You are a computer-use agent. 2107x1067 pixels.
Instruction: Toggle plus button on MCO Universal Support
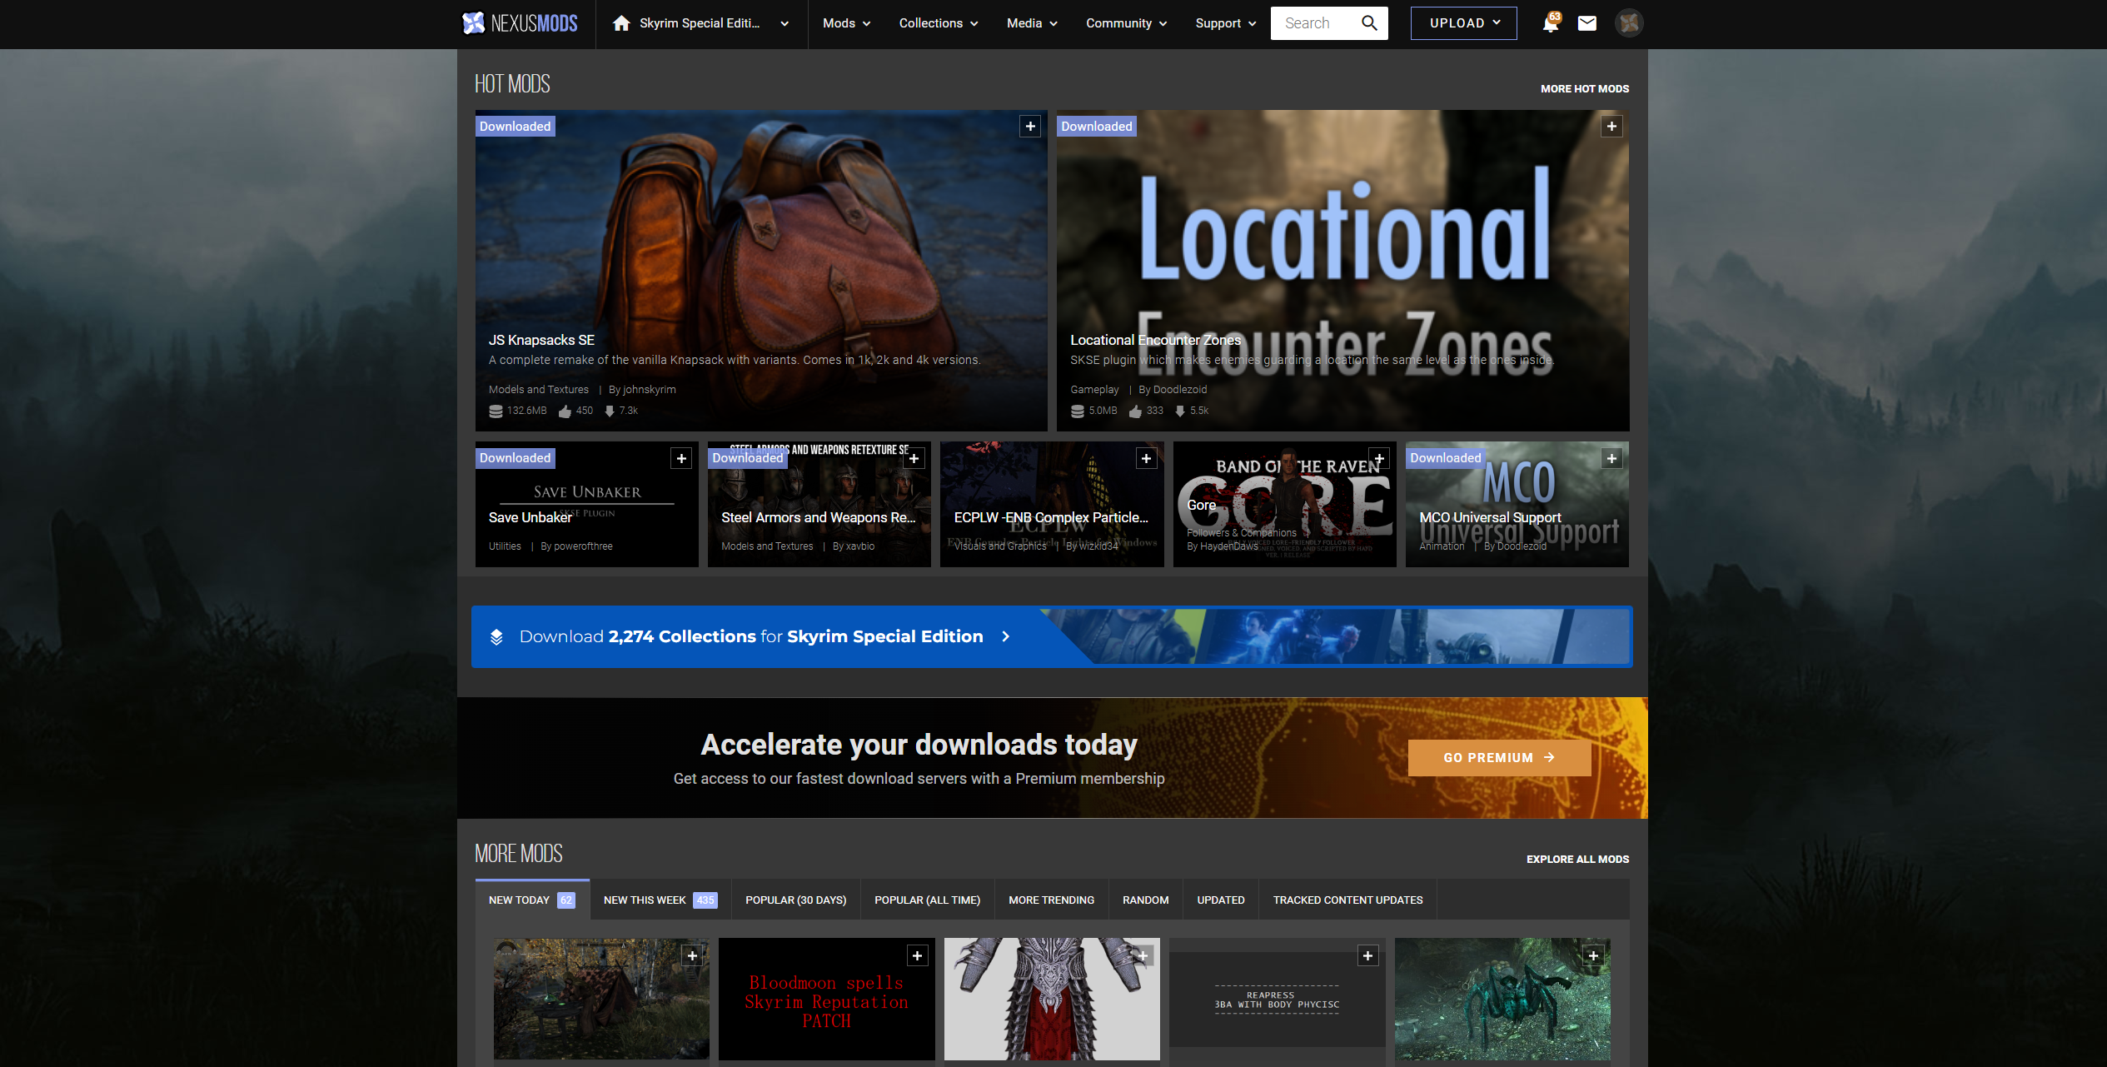click(1611, 459)
